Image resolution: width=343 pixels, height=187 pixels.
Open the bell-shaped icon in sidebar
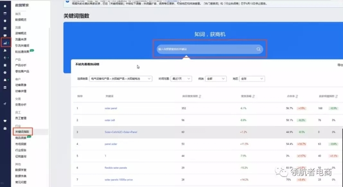[5, 80]
